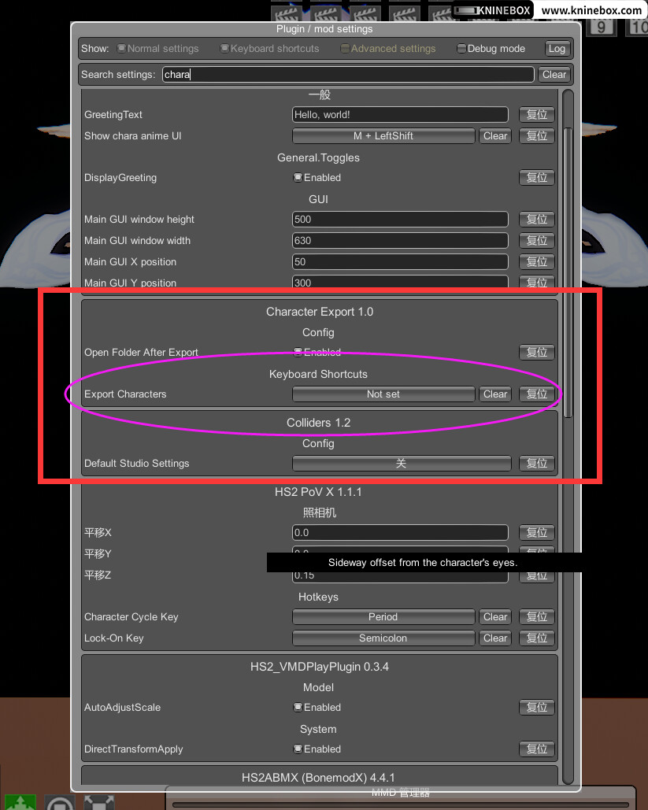
Task: Clear the Show chara anime UI shortcut
Action: [x=495, y=136]
